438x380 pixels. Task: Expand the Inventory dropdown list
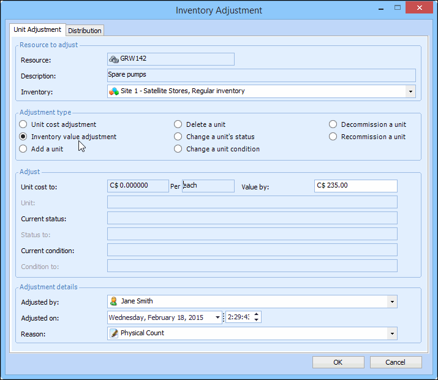(409, 91)
